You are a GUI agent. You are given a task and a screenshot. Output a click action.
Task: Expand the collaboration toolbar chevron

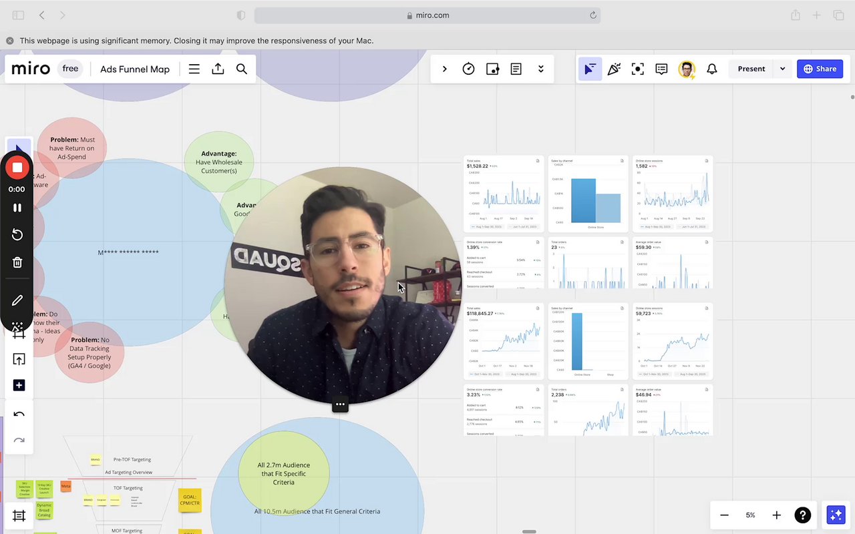445,69
